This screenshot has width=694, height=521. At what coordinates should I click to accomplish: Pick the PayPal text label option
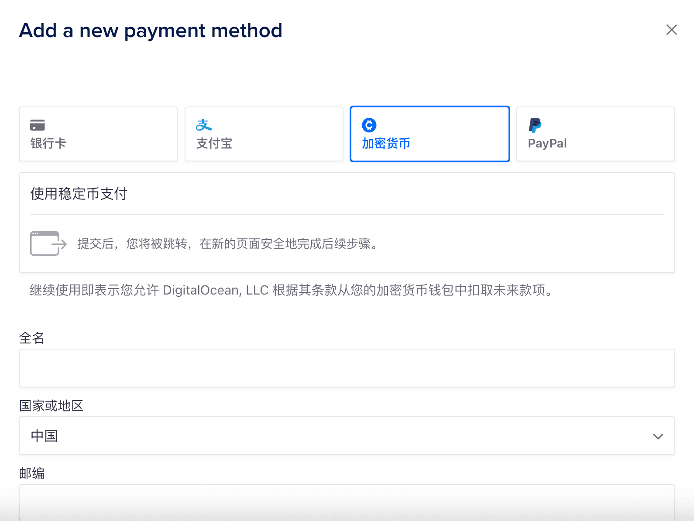[x=547, y=144]
